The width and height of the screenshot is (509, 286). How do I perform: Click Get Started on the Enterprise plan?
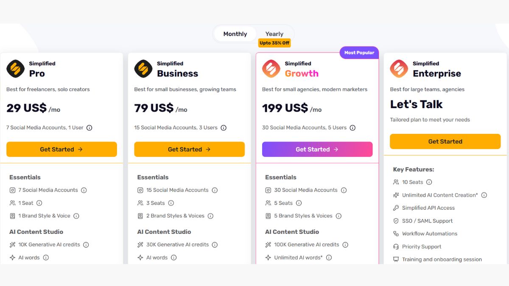pos(445,142)
